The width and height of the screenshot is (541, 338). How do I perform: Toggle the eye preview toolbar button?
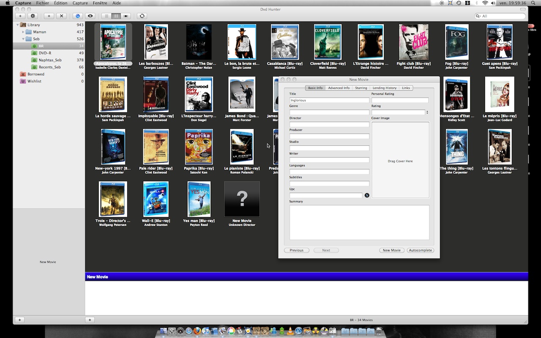(x=90, y=16)
